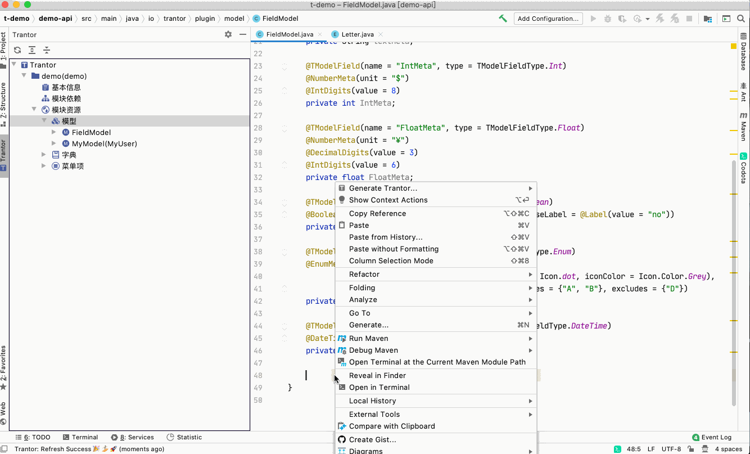Screen dimensions: 750x454
Task: Click the Run with Coverage icon
Action: pyautogui.click(x=622, y=19)
